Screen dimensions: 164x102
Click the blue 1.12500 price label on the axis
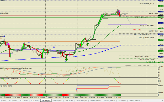[161, 12]
